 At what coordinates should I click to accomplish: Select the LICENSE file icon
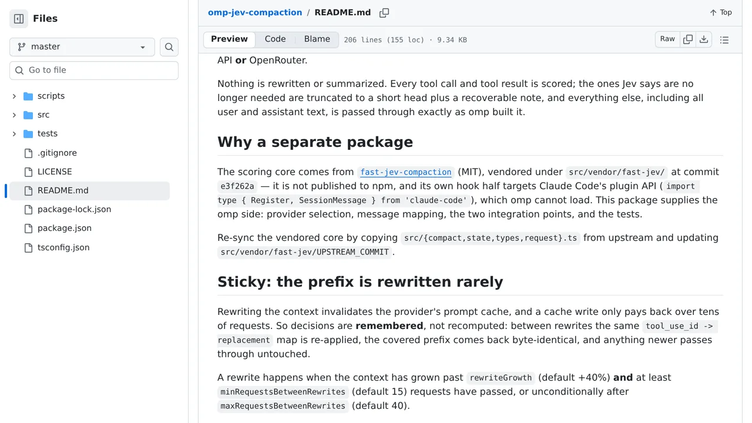pyautogui.click(x=28, y=172)
